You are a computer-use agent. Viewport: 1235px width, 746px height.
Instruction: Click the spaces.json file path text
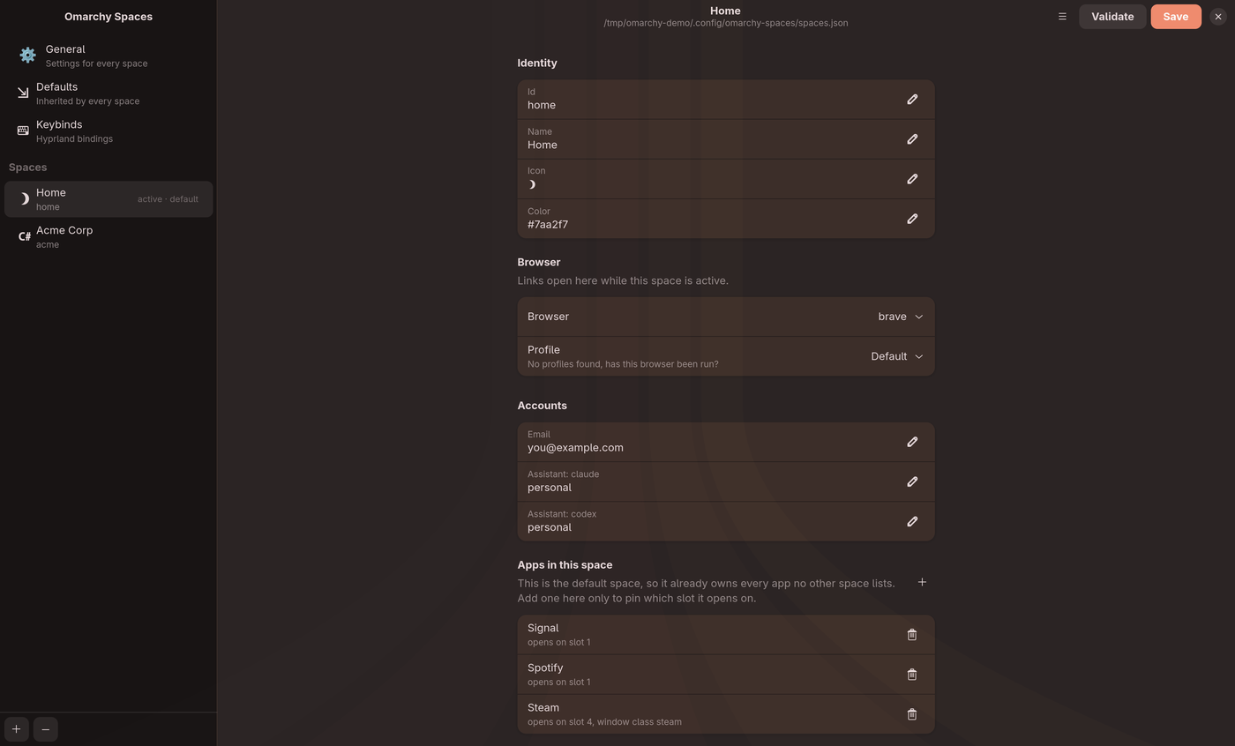click(x=726, y=23)
